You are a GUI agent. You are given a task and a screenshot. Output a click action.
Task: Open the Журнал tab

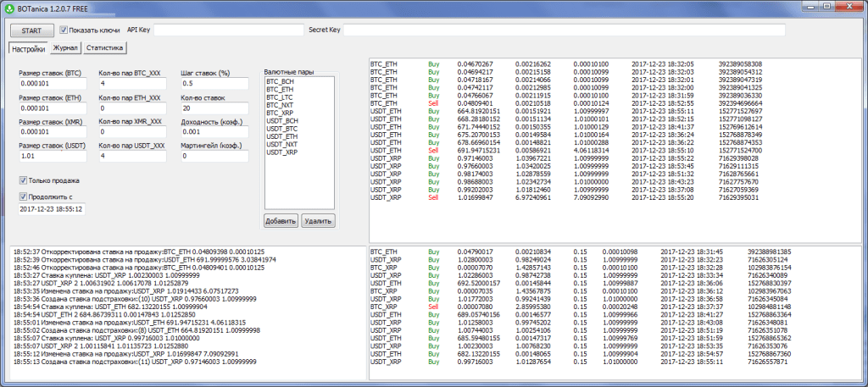tap(66, 48)
